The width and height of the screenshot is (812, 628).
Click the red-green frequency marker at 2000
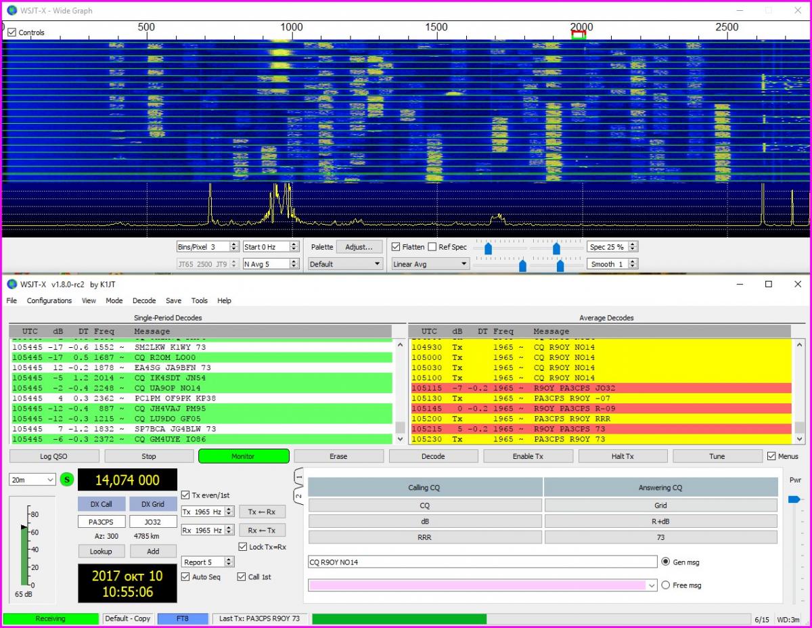[578, 35]
